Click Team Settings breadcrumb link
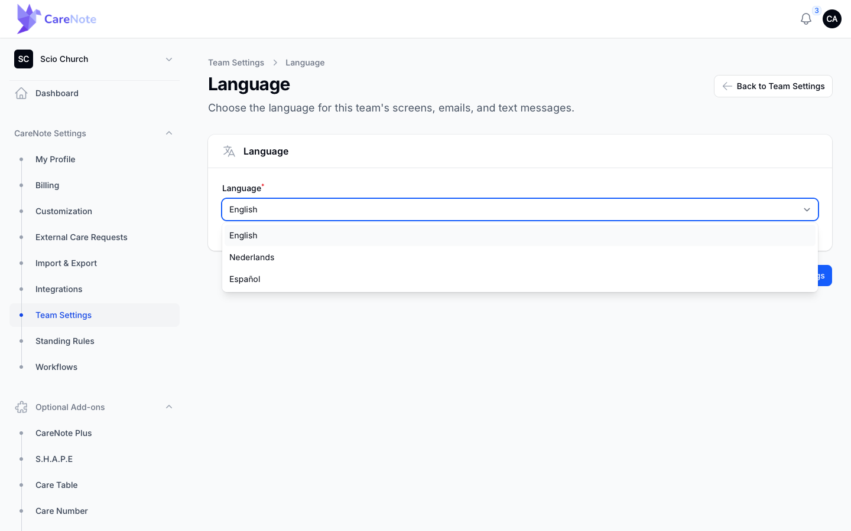This screenshot has width=851, height=531. [236, 63]
